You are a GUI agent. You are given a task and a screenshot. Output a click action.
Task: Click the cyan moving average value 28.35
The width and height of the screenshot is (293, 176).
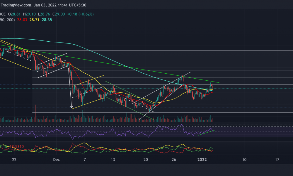(x=47, y=20)
